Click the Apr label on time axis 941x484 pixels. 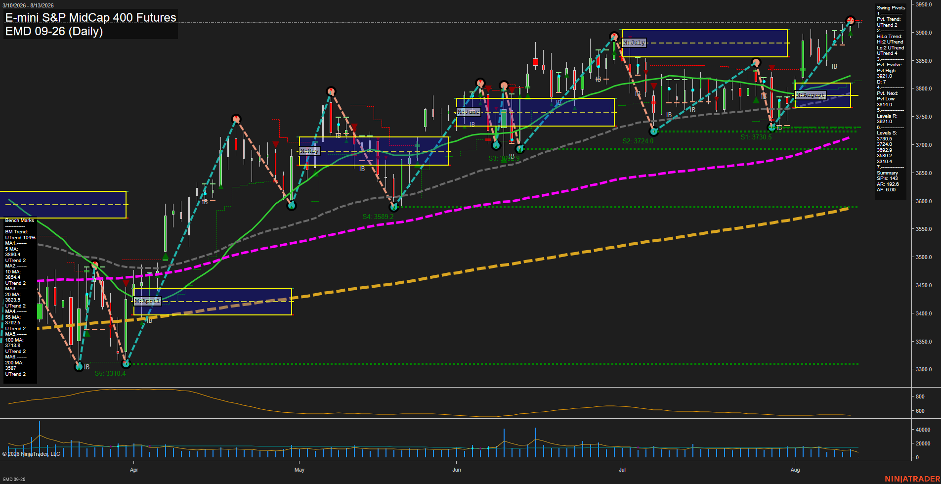134,470
